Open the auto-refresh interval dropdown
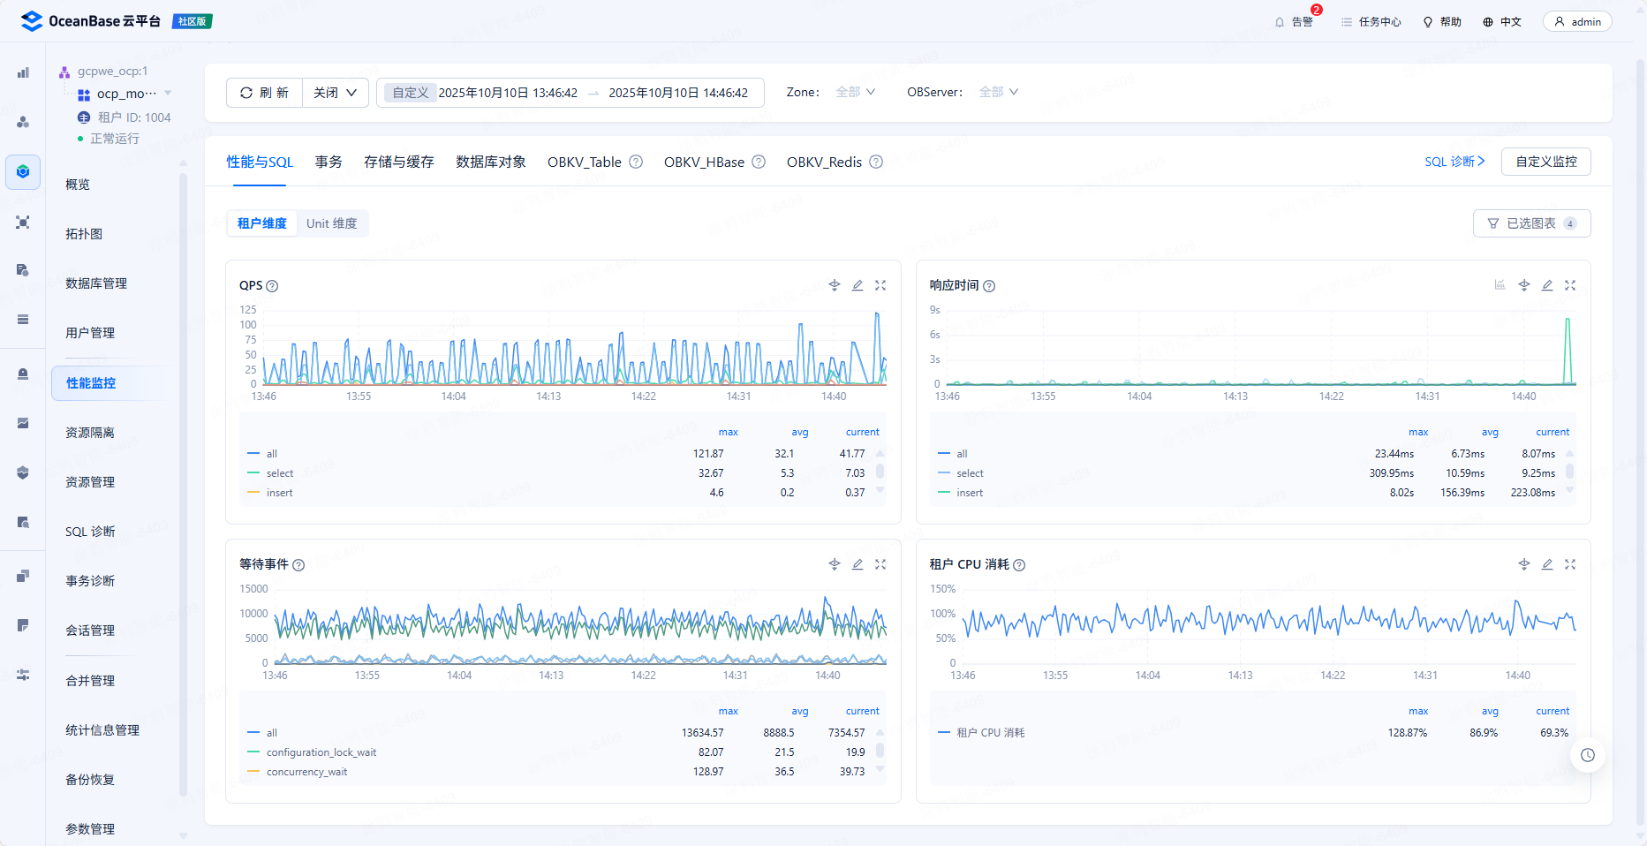1647x846 pixels. pyautogui.click(x=336, y=93)
